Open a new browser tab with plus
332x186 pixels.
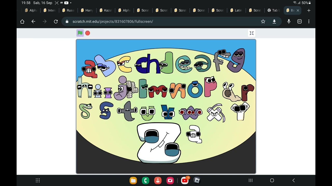[309, 10]
